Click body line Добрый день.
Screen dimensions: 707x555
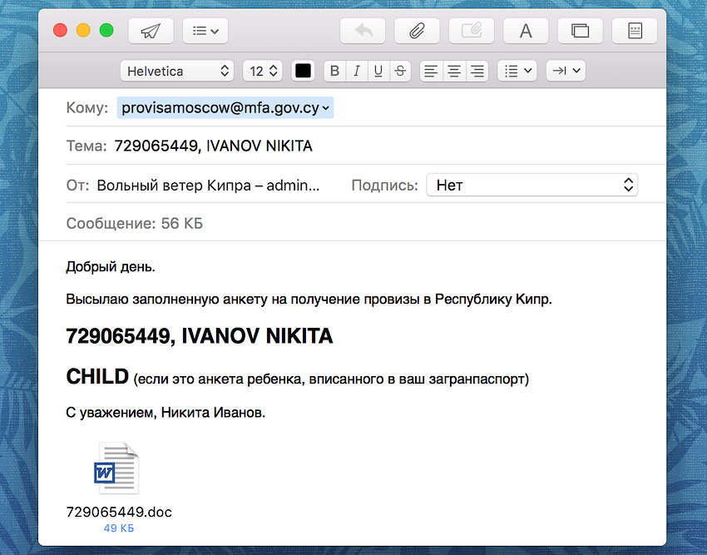pos(111,266)
